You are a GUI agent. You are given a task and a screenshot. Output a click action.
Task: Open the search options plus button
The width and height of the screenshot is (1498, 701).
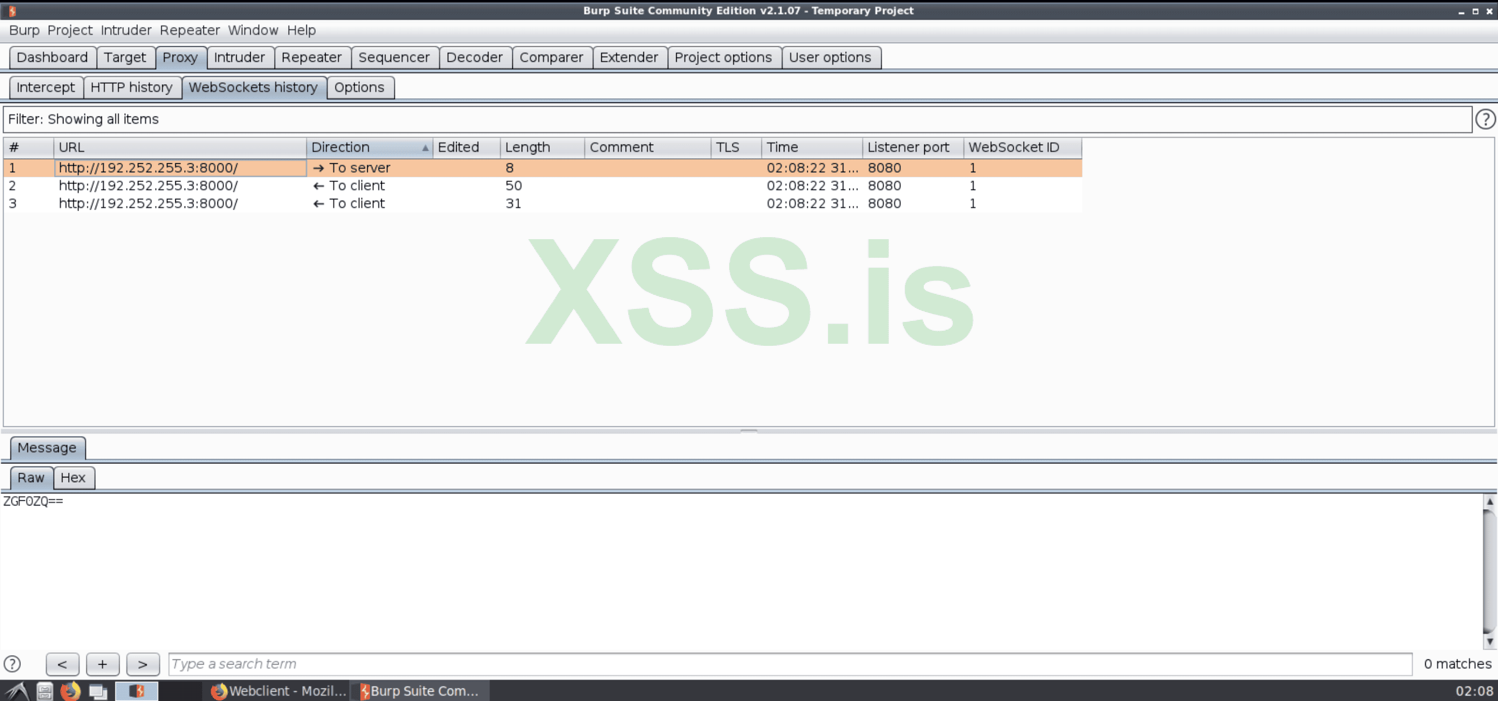pyautogui.click(x=102, y=664)
